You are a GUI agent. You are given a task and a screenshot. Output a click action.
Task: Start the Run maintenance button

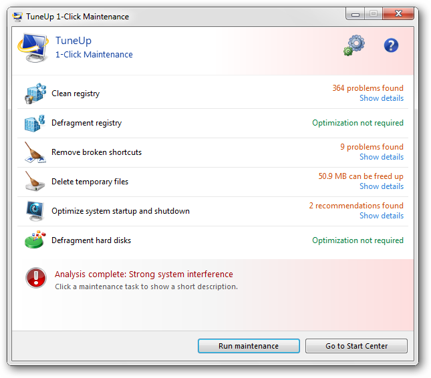[249, 346]
